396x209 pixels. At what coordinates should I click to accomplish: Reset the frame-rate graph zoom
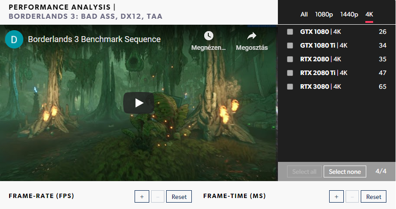[179, 197]
